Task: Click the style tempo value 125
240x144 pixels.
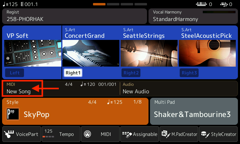Action: tap(115, 102)
